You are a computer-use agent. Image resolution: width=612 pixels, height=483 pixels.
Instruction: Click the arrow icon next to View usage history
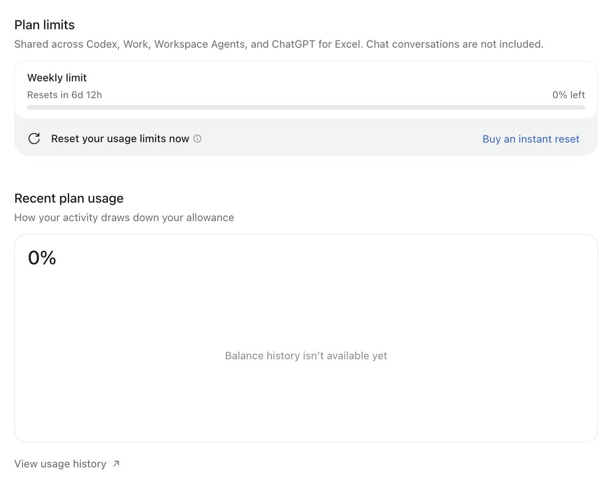[x=116, y=464]
